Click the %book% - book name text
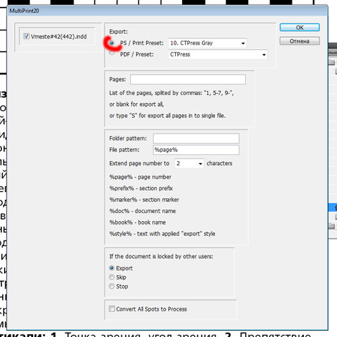 (x=137, y=222)
